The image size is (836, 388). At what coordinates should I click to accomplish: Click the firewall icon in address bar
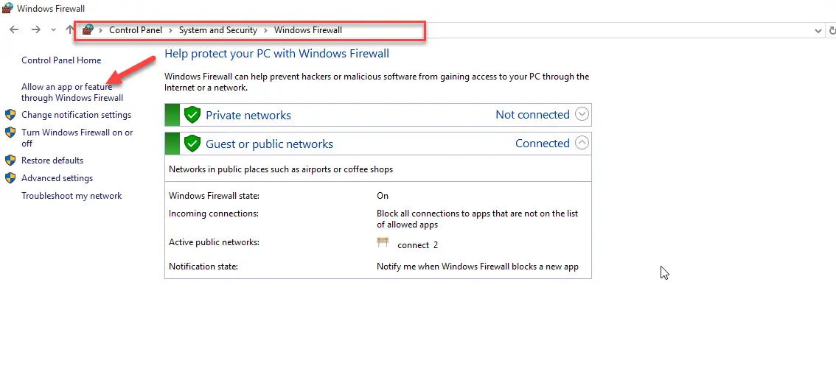pyautogui.click(x=88, y=29)
